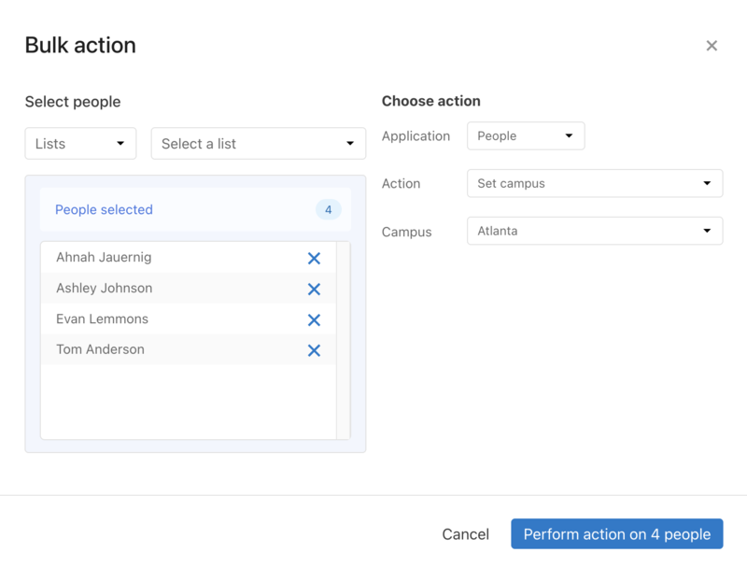Screen dimensions: 747x567
Task: Click the People selected header
Action: pyautogui.click(x=104, y=210)
